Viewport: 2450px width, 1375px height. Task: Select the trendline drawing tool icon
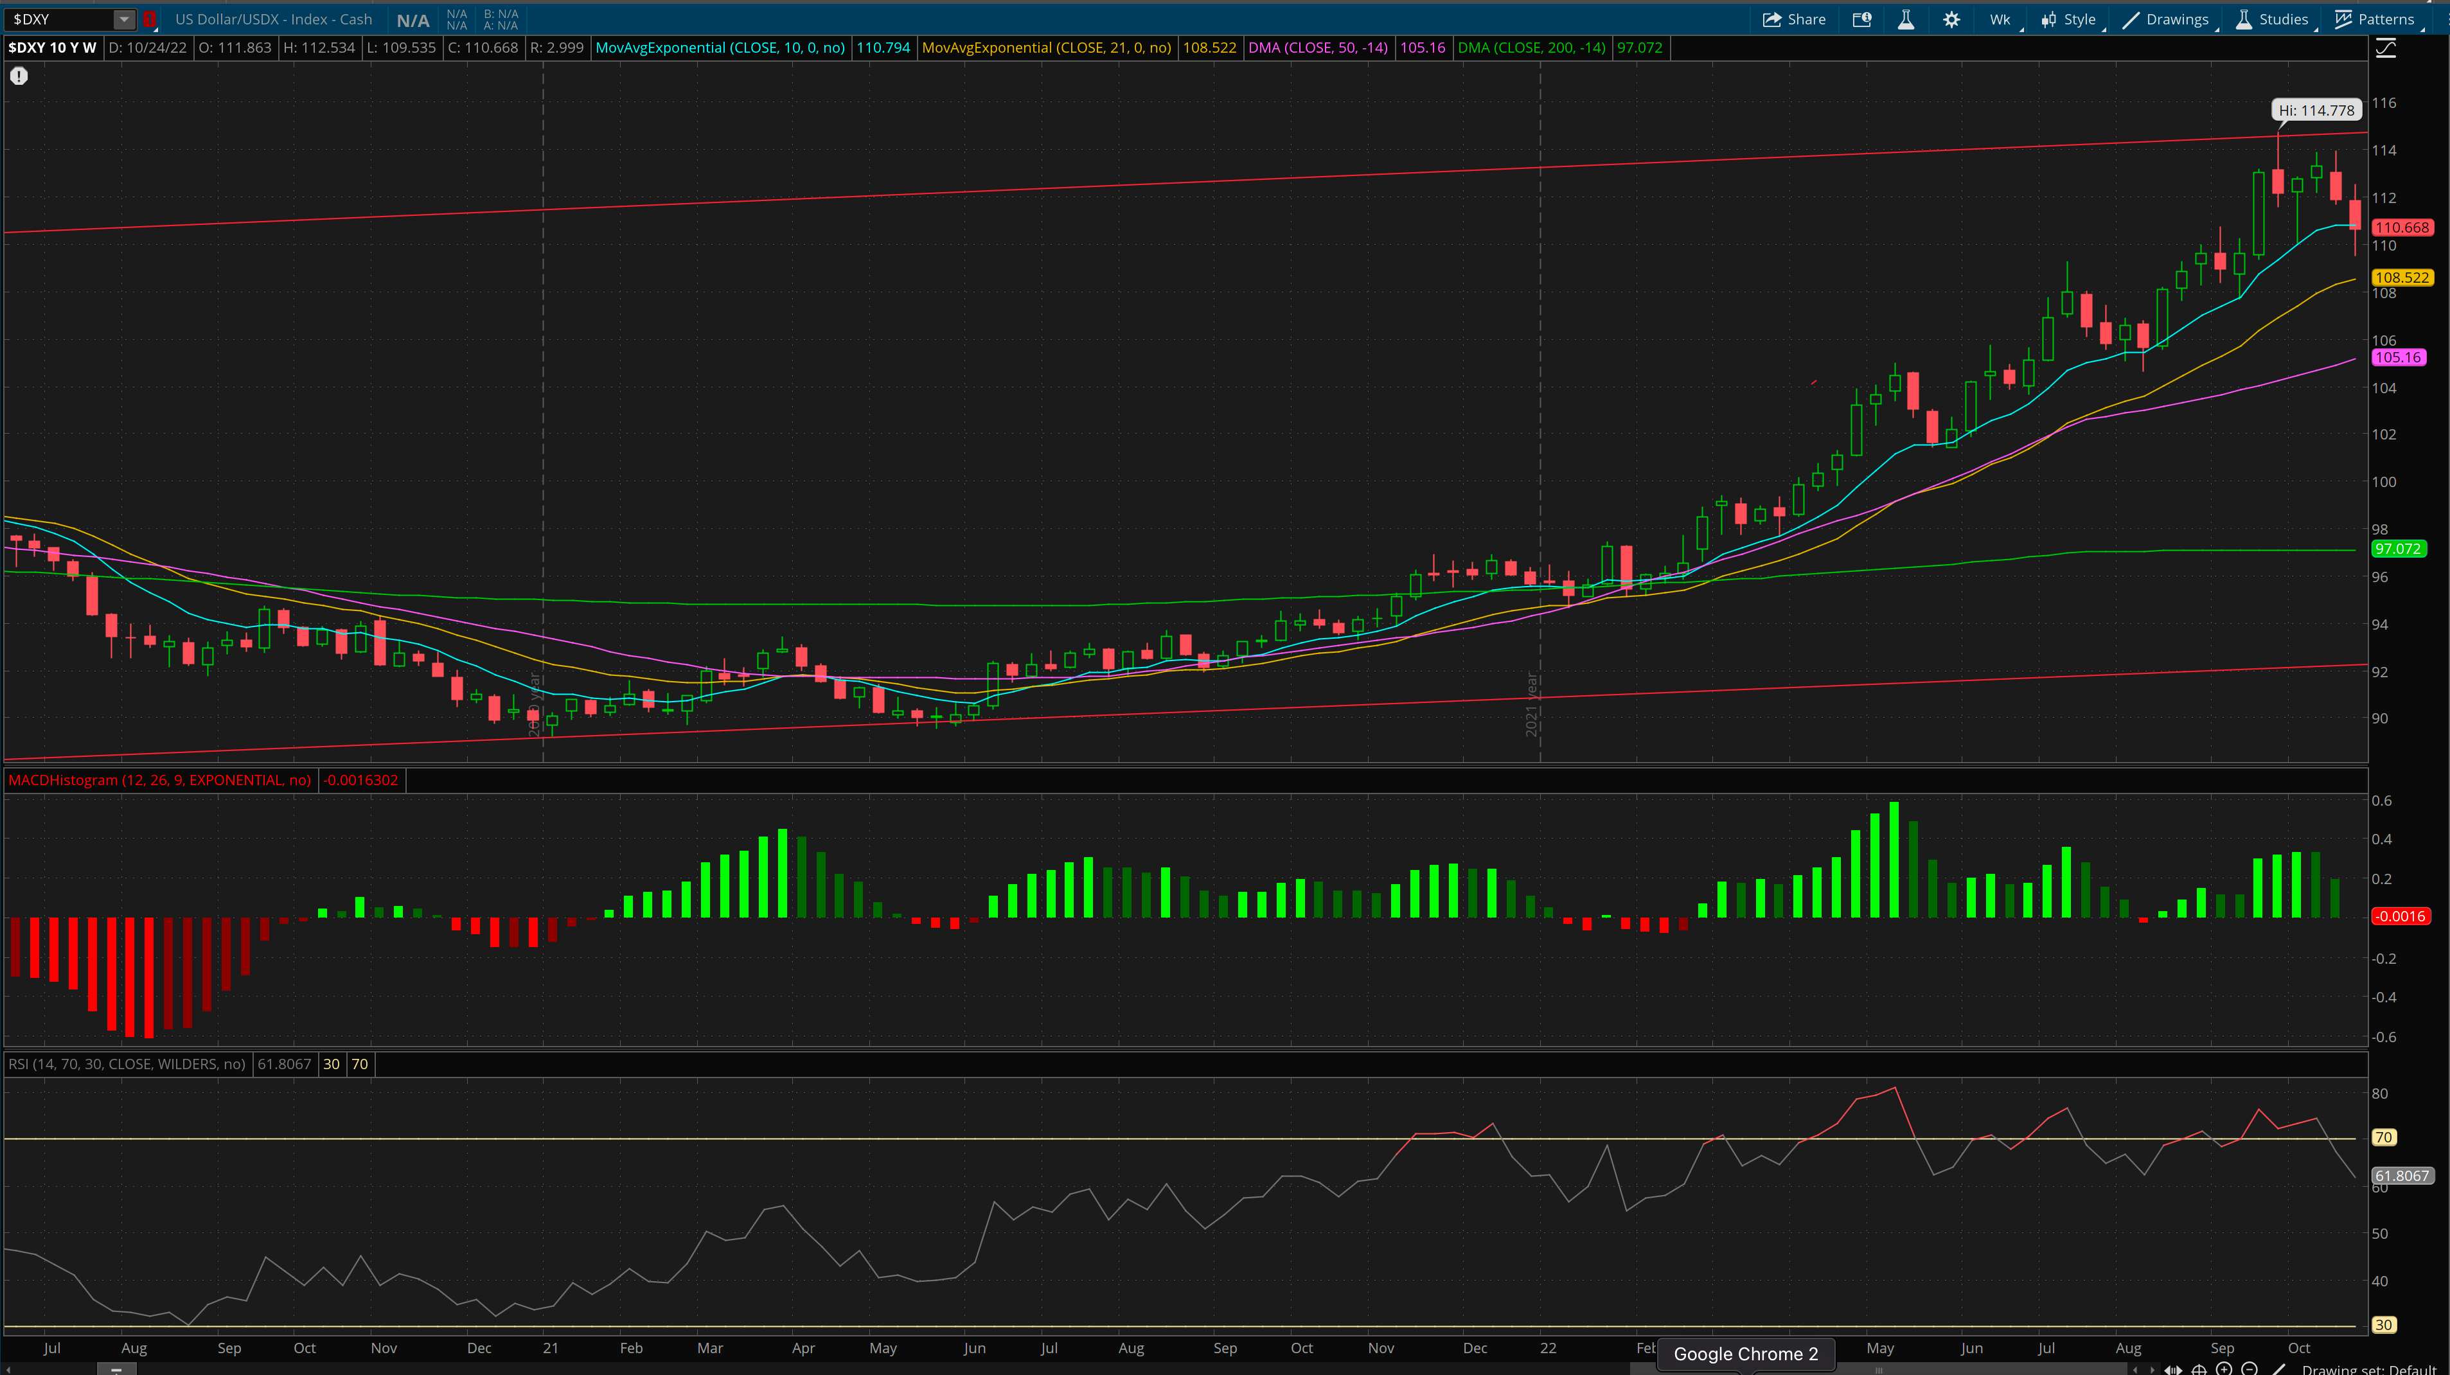point(2279,1369)
